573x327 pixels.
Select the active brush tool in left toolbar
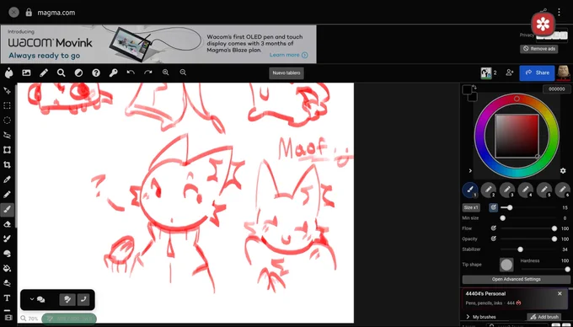pos(7,209)
